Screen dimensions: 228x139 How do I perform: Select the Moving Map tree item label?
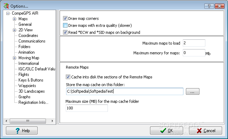[x=29, y=58]
